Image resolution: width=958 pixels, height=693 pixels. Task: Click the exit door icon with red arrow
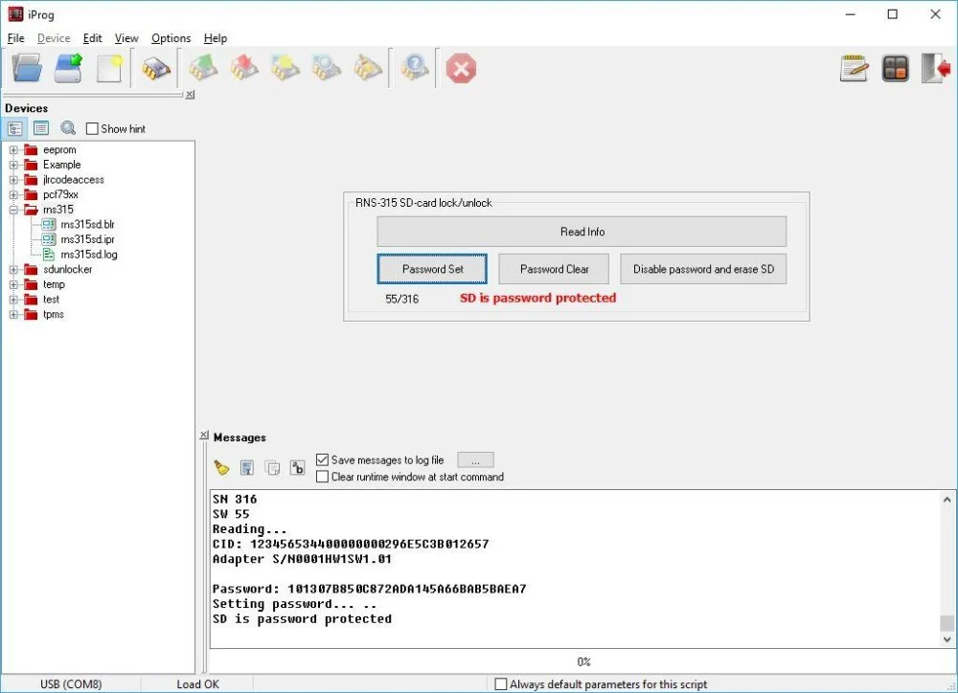click(936, 68)
